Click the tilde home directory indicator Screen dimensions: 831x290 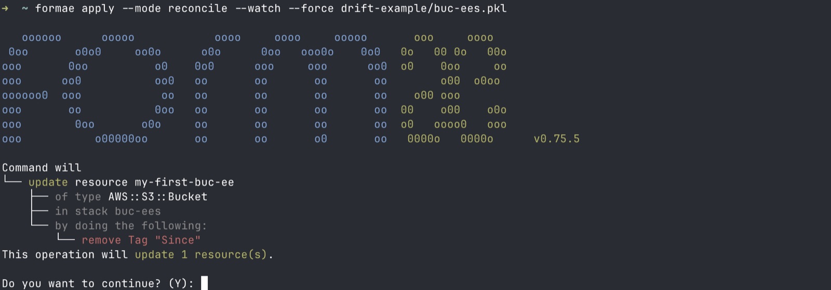click(25, 8)
